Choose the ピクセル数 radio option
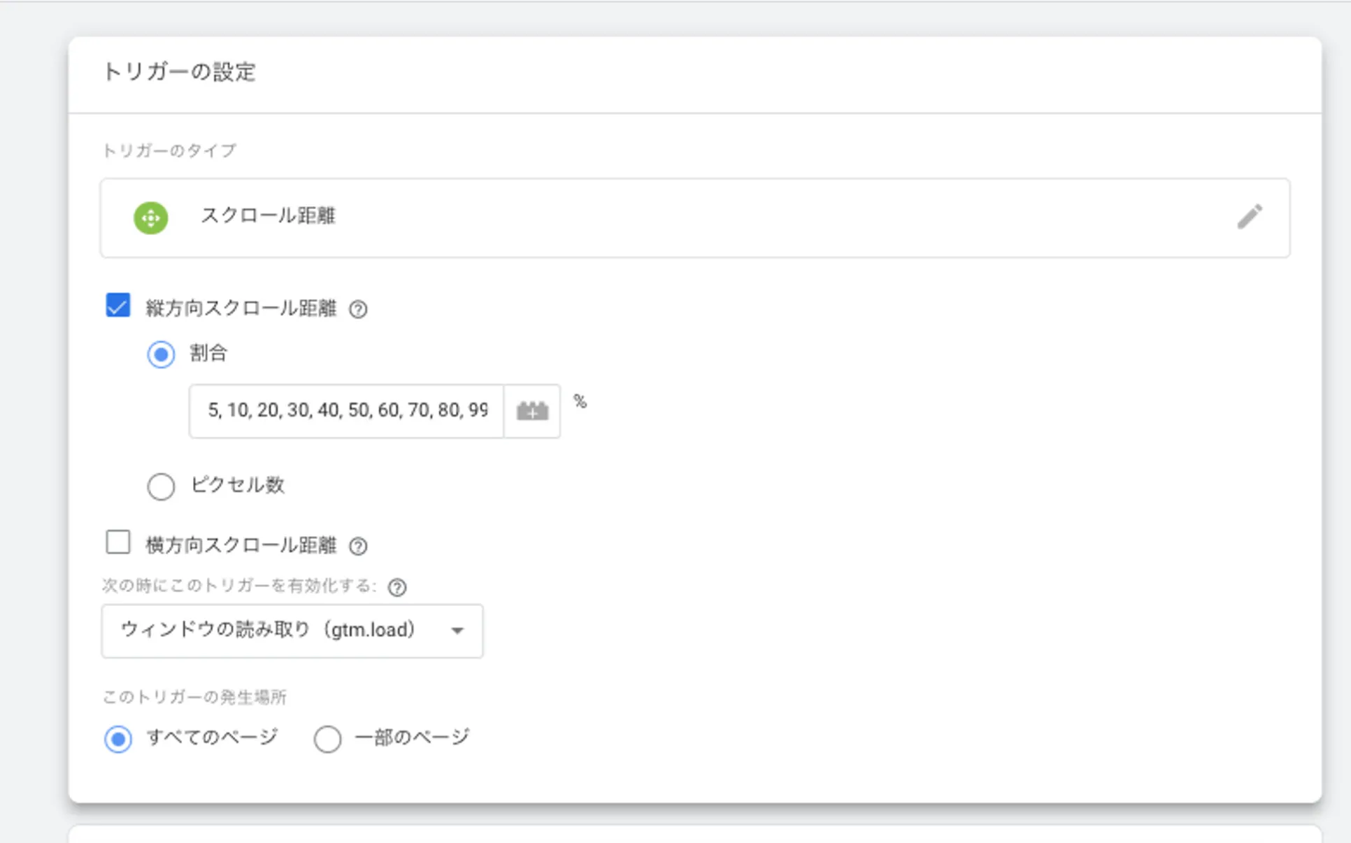 click(x=161, y=487)
